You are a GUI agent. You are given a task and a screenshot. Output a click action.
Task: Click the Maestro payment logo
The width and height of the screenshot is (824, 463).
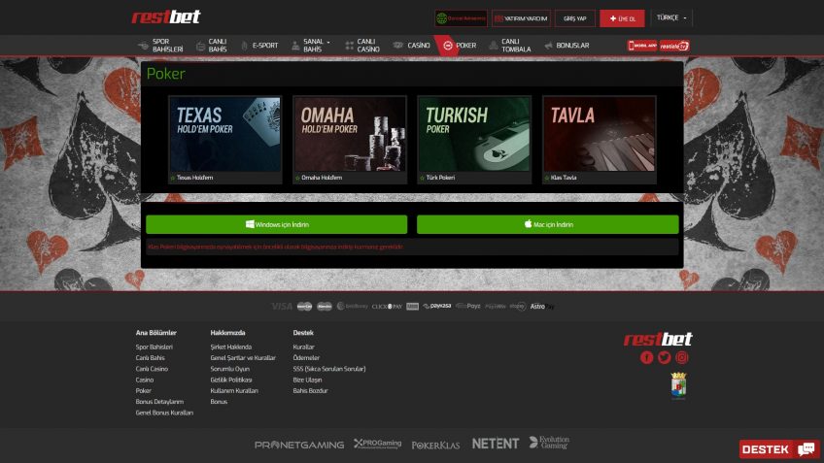tap(325, 307)
